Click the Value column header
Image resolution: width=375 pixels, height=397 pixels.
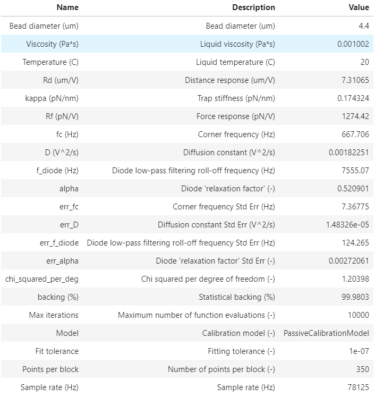coord(359,7)
